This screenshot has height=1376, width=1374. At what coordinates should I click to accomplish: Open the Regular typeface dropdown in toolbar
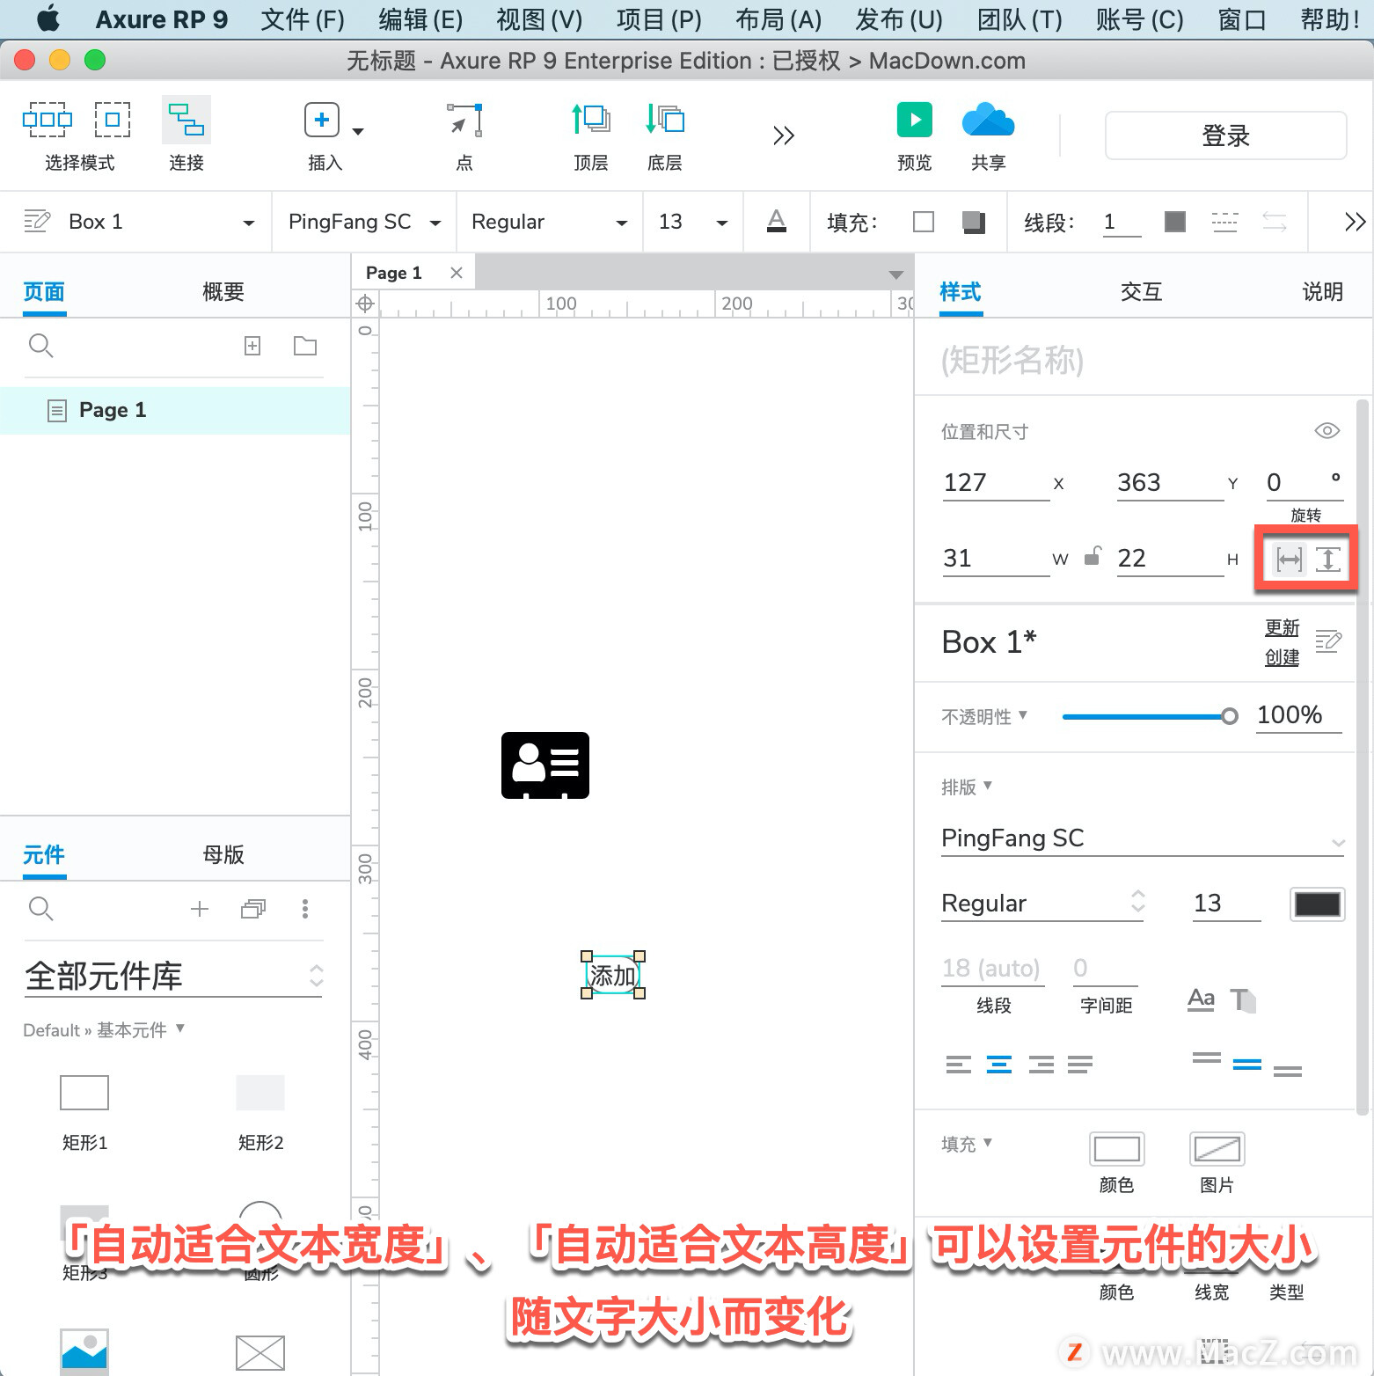pyautogui.click(x=622, y=223)
